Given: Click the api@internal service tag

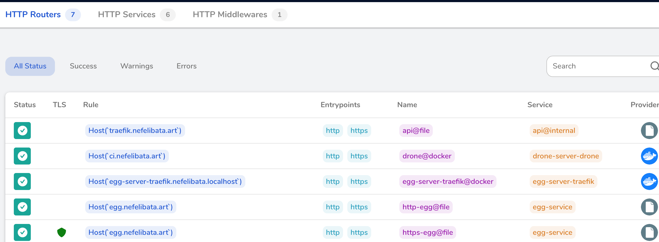Looking at the screenshot, I should coord(554,131).
